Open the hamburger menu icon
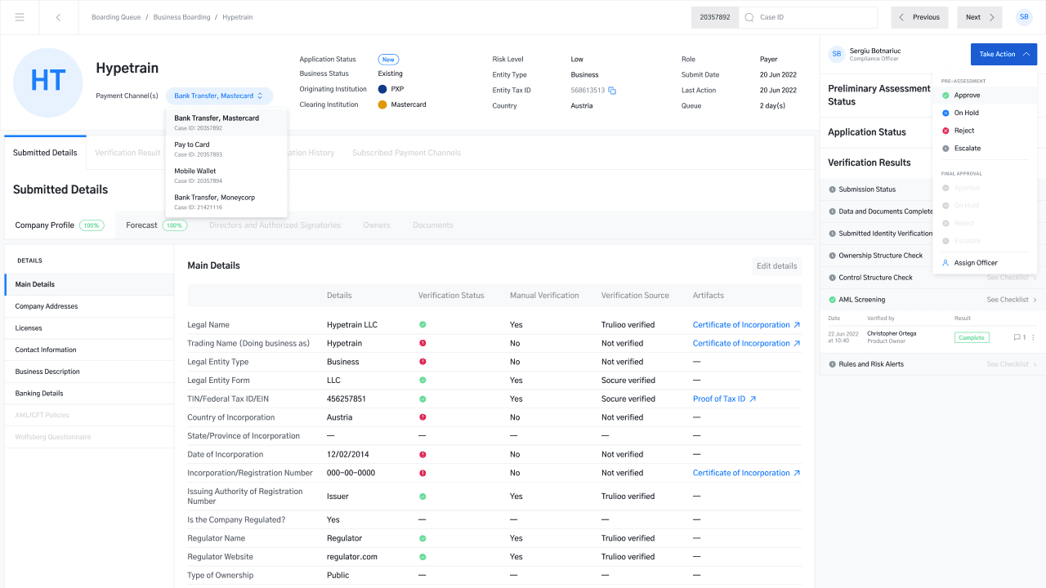This screenshot has width=1046, height=588. tap(20, 17)
